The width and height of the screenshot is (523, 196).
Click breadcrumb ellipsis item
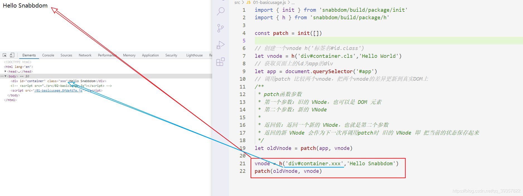tap(293, 3)
